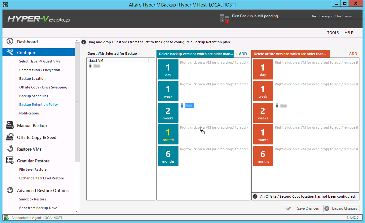Click the Granular Restore list icon
This screenshot has height=223, width=365.
pos(10,160)
